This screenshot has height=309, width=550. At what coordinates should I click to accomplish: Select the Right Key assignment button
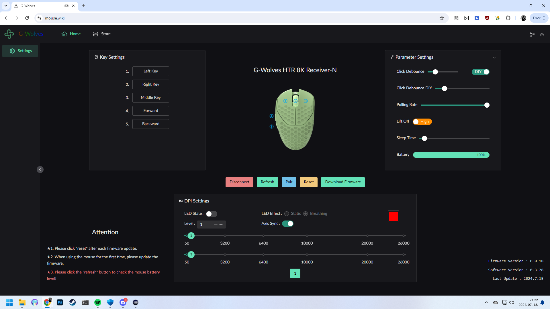(x=151, y=84)
